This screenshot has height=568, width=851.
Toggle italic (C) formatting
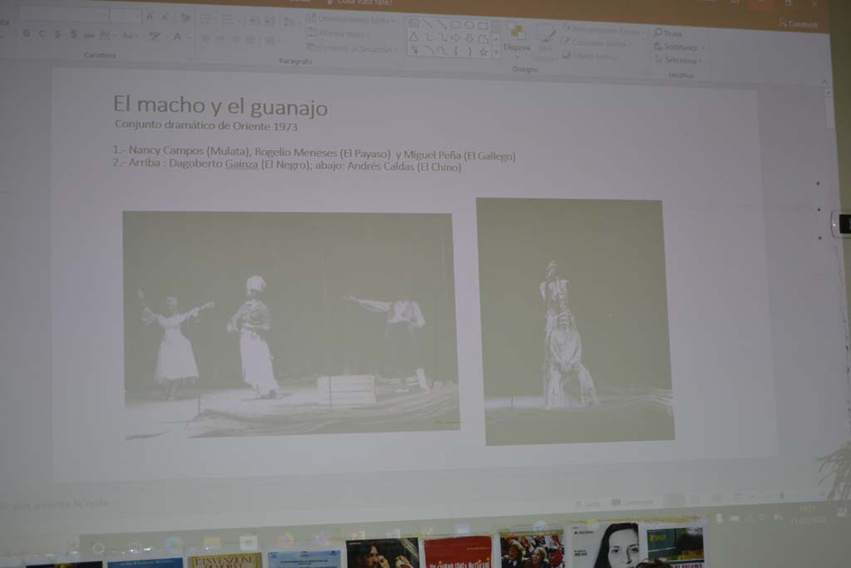[42, 33]
